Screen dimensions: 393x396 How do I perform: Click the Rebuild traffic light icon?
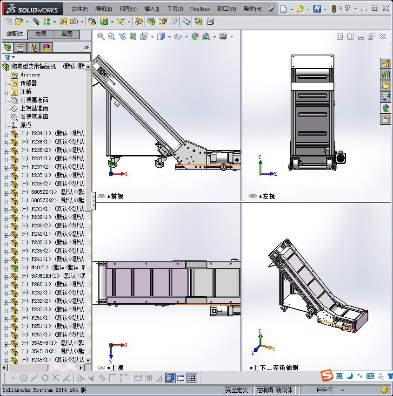click(x=334, y=9)
